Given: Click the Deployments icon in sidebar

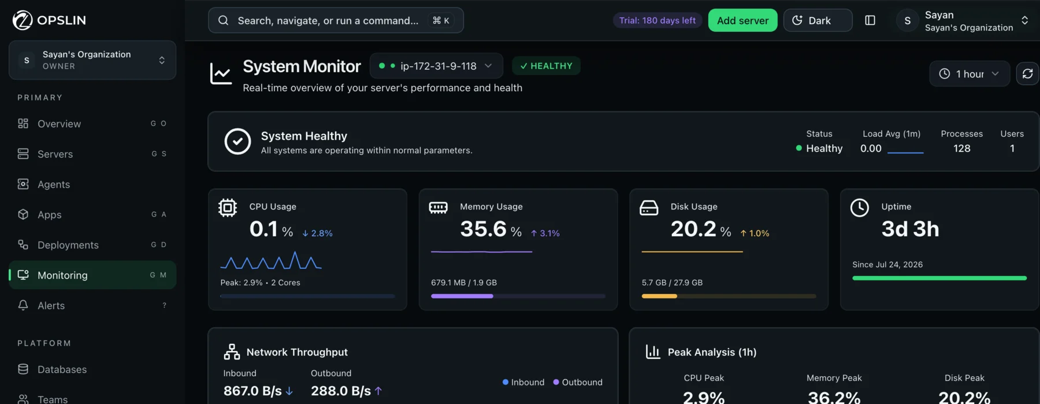Looking at the screenshot, I should tap(23, 245).
